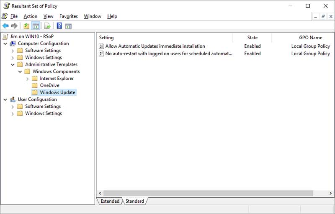
Task: Select the OneDrive folder in tree
Action: click(49, 86)
